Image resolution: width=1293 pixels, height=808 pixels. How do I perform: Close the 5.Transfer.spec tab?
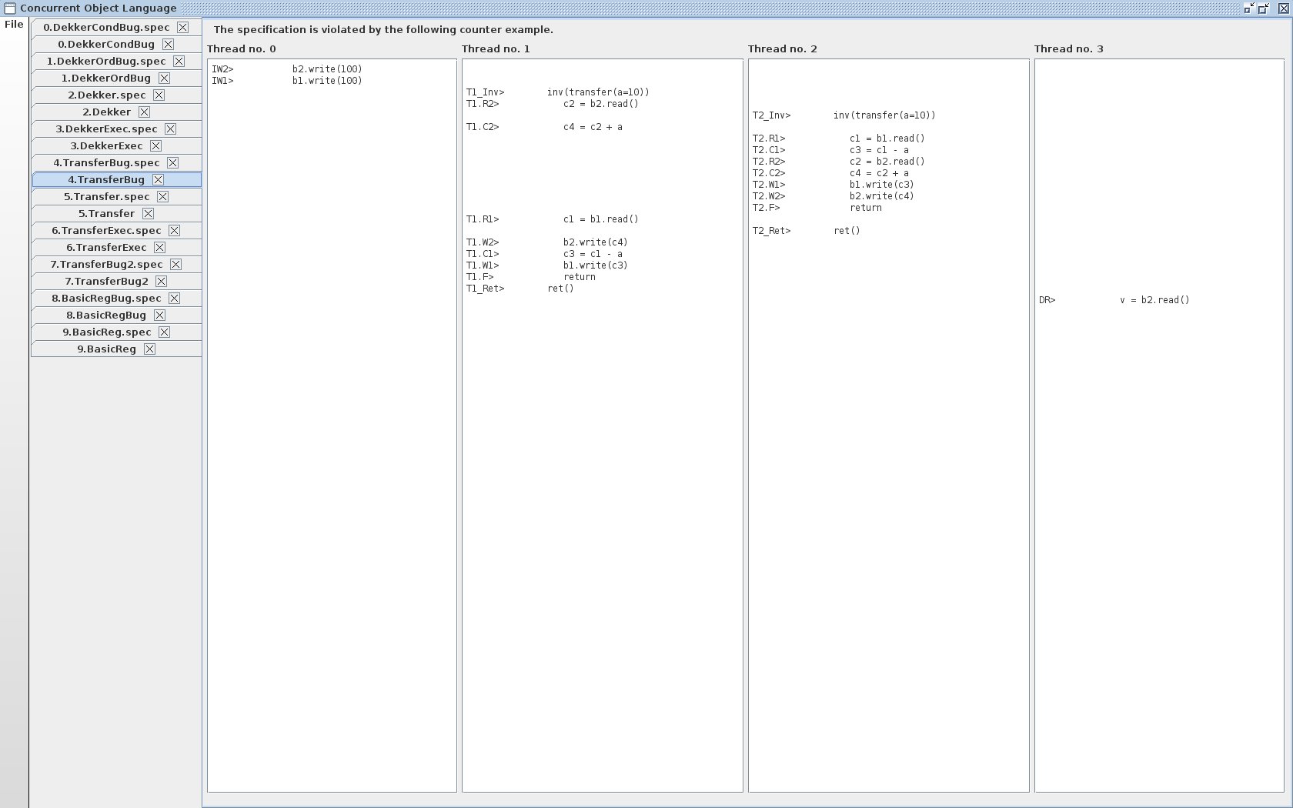162,196
